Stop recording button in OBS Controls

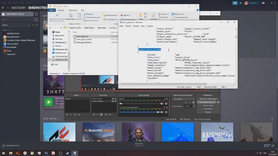pos(207,102)
